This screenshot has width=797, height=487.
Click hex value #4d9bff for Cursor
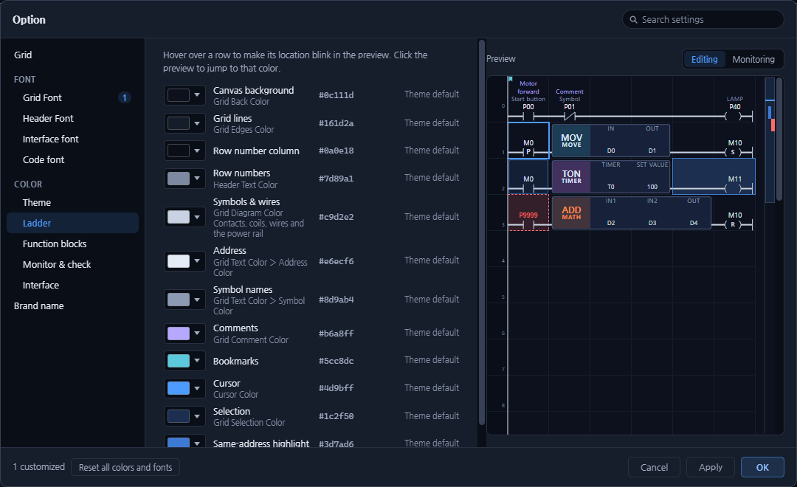pos(336,388)
